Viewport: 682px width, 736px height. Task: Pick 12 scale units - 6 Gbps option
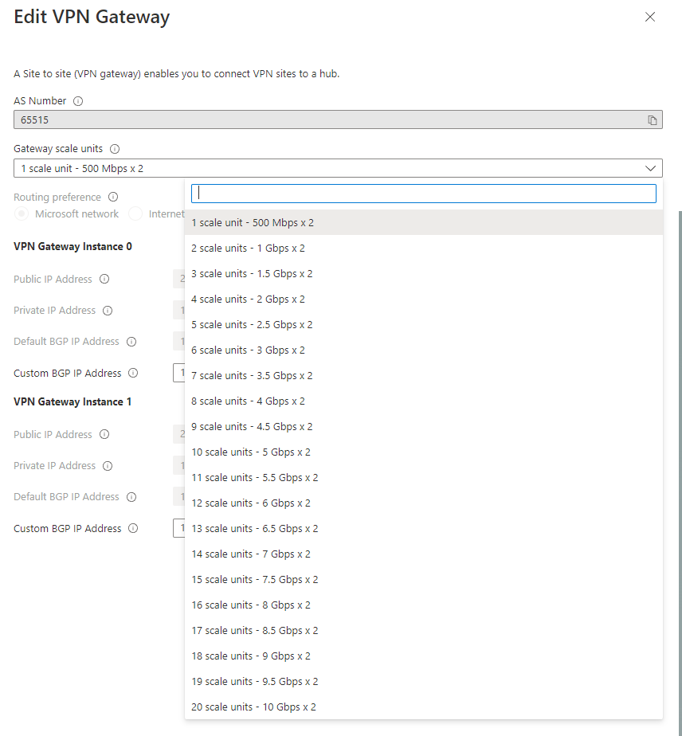tap(424, 503)
